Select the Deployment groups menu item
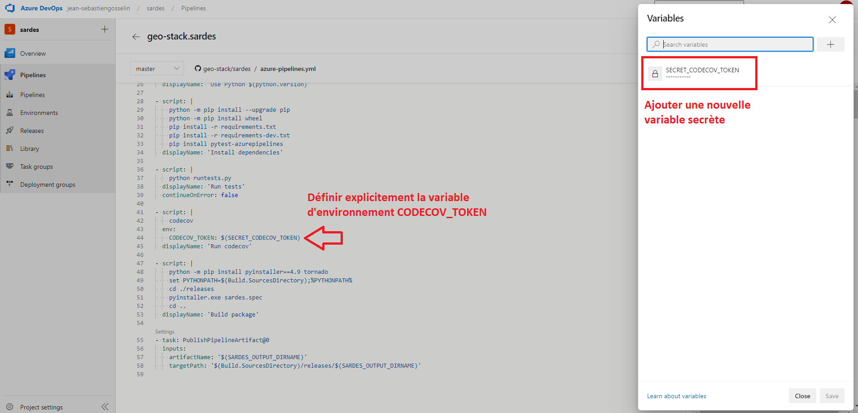 coord(58,185)
